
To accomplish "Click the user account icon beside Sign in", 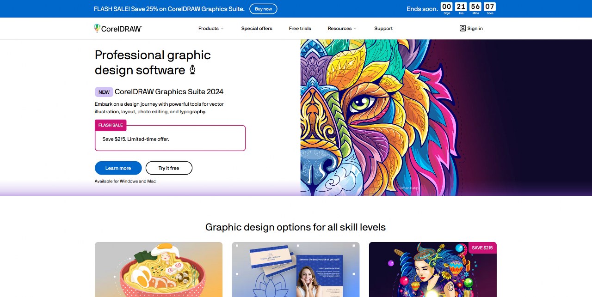I will (x=462, y=28).
